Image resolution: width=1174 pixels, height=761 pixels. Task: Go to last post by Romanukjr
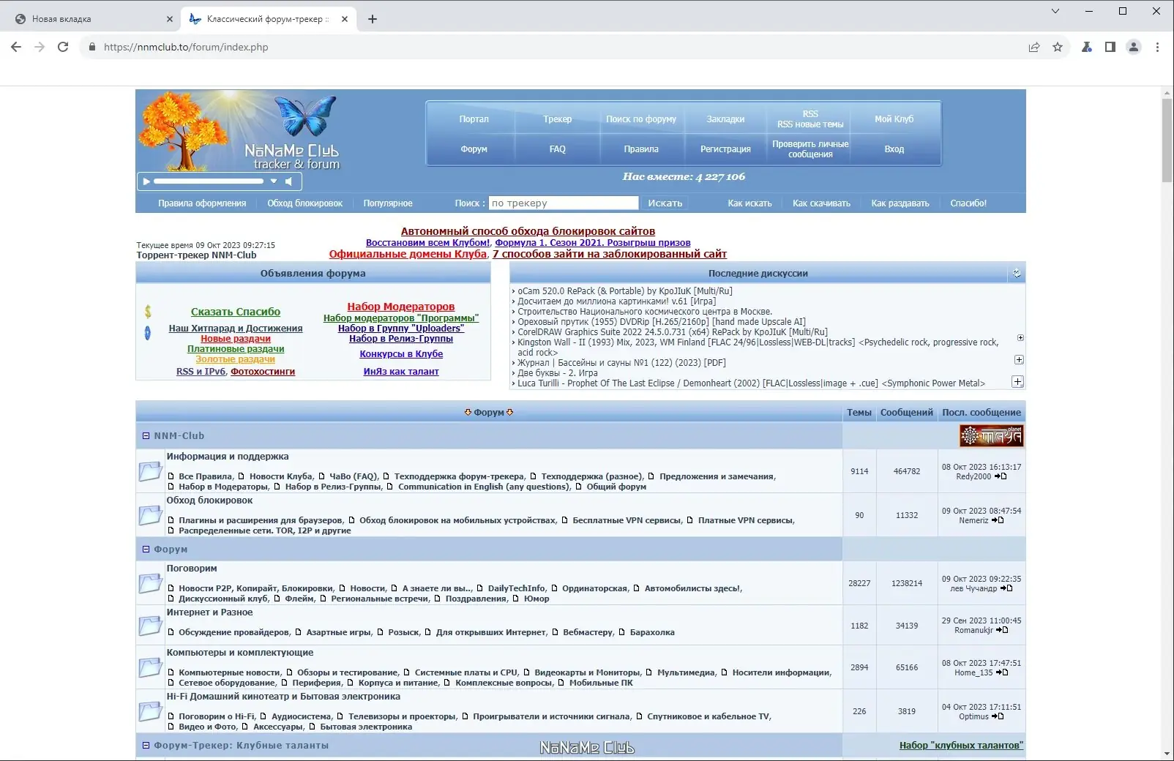pyautogui.click(x=1002, y=630)
